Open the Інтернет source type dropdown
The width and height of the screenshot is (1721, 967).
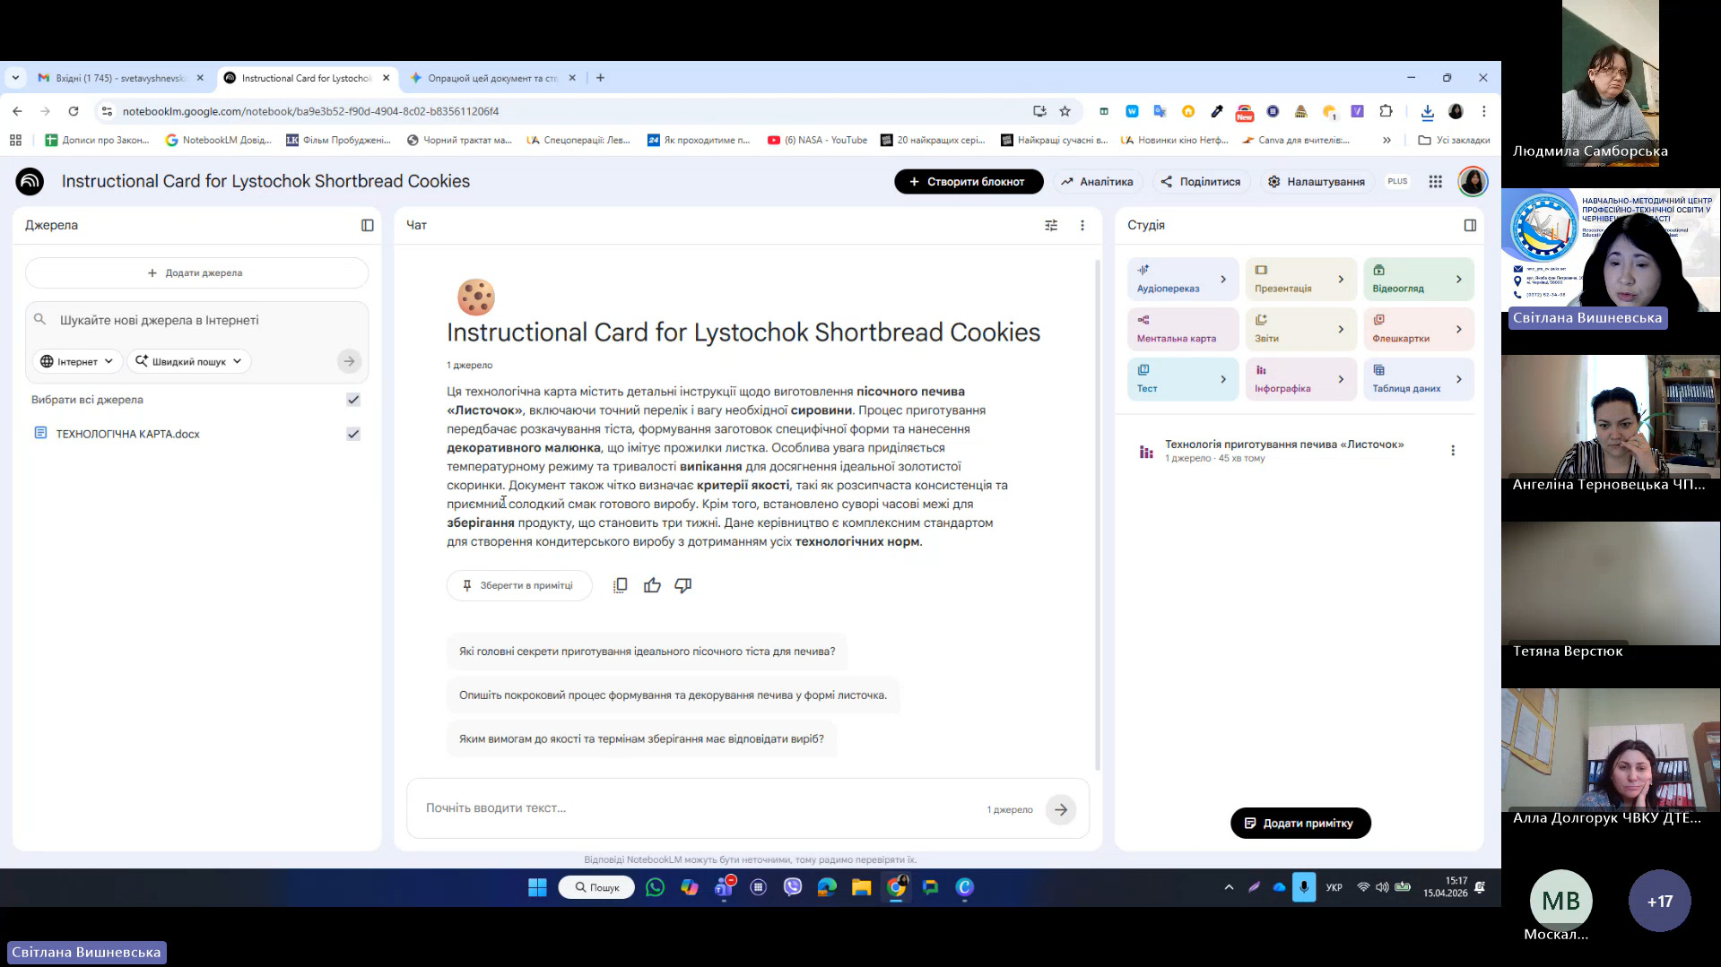(77, 361)
